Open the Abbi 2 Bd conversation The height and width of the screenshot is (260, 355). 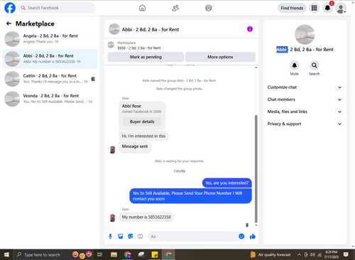point(50,59)
